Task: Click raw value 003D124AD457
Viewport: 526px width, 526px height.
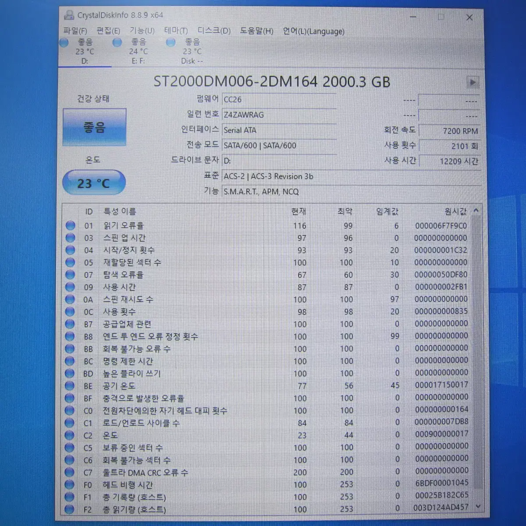Action: pyautogui.click(x=441, y=507)
